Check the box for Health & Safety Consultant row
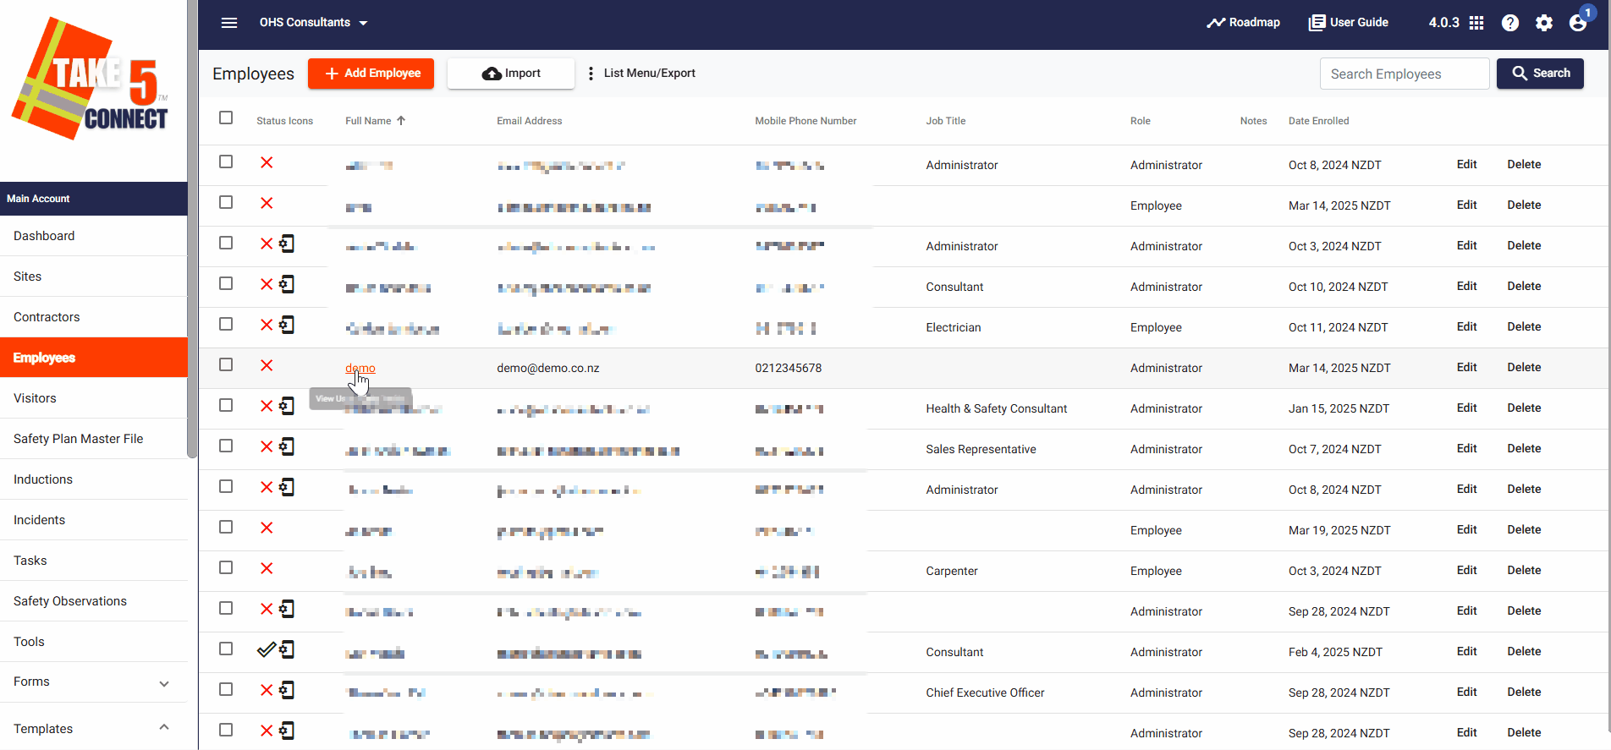The image size is (1611, 750). click(x=226, y=405)
